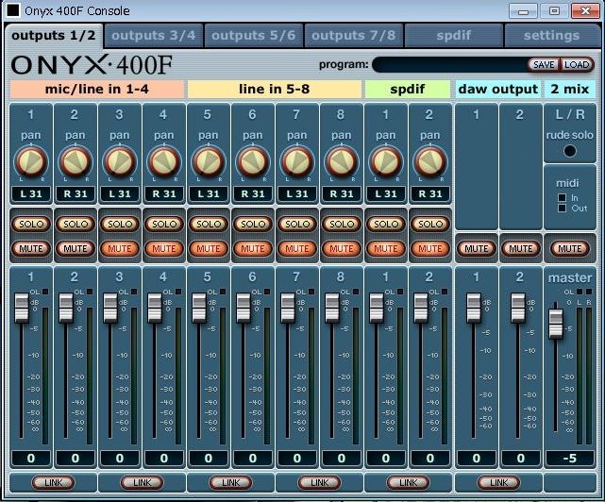The image size is (605, 502).
Task: Click pan knob of mic/line channel 4
Action: tap(164, 161)
